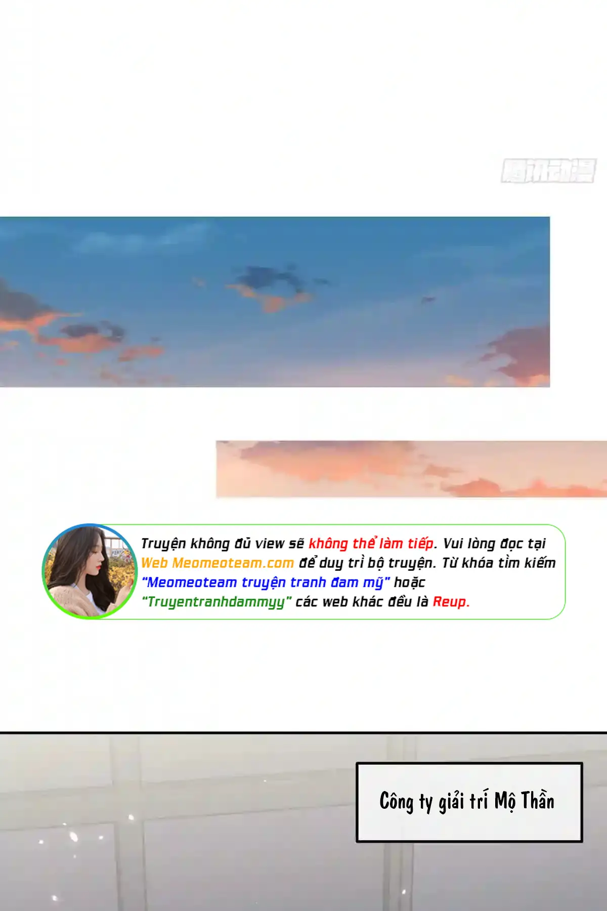Click the "Vui lòng đọc tại" phrase

point(494,544)
